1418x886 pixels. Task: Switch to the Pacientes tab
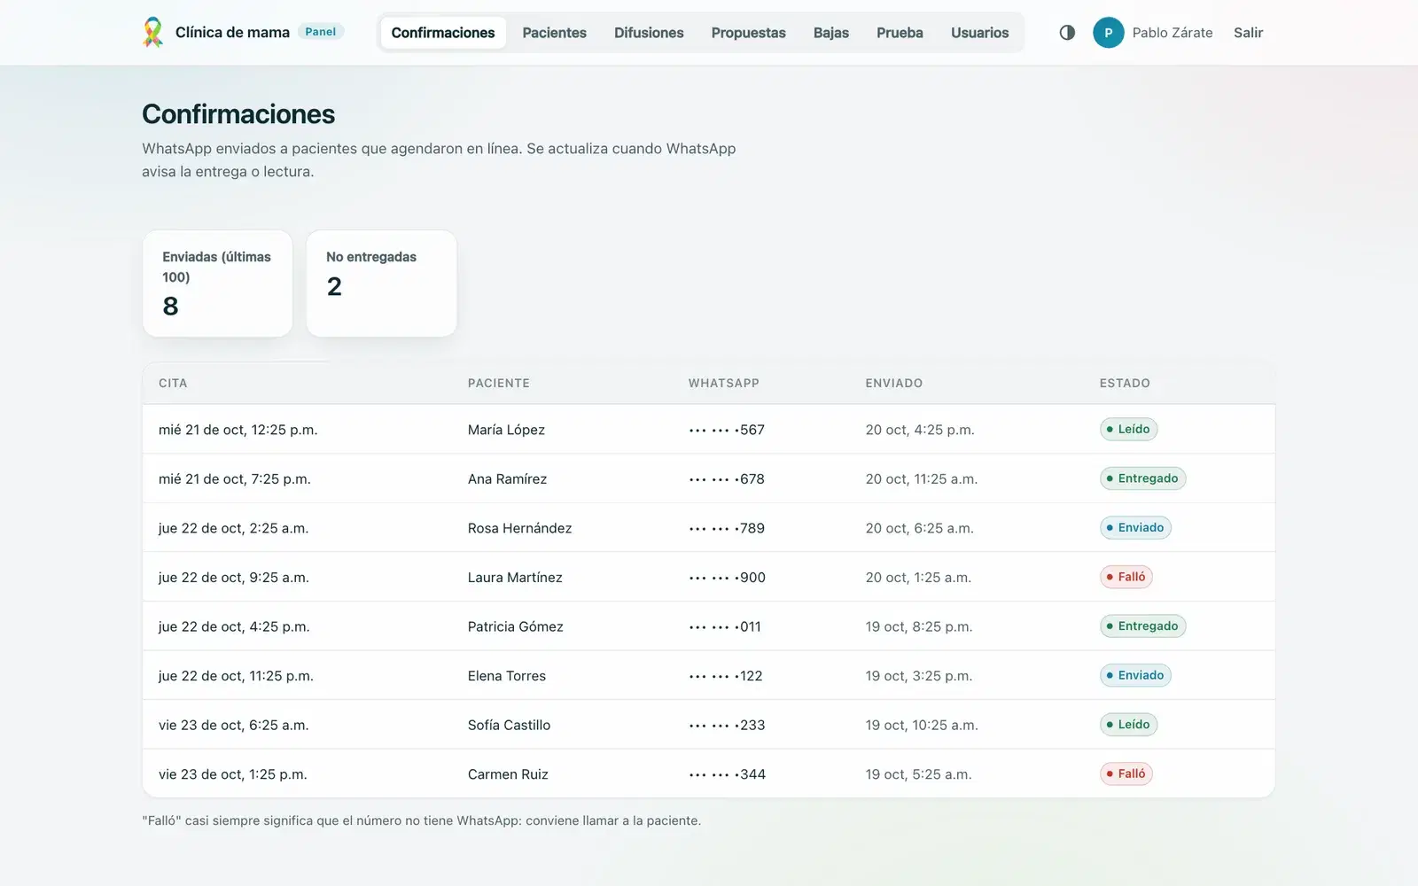(555, 33)
